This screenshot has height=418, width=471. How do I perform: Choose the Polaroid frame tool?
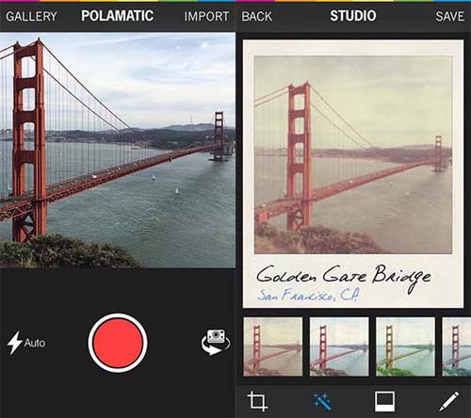pos(385,401)
